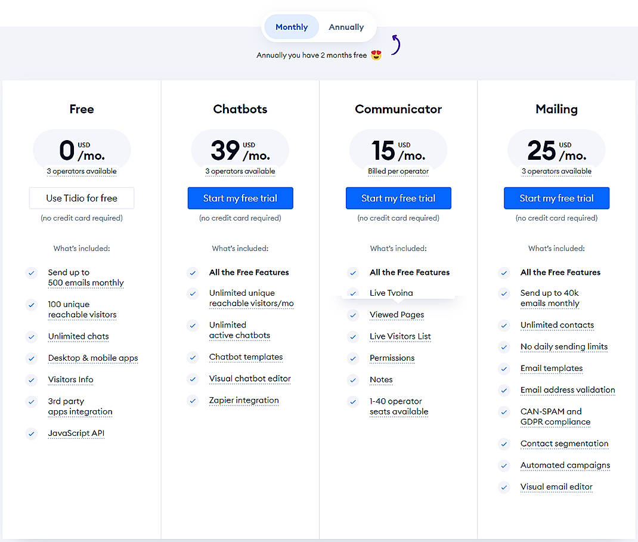The height and width of the screenshot is (542, 638).
Task: Click 'JavaScript API' feature text
Action: point(76,433)
